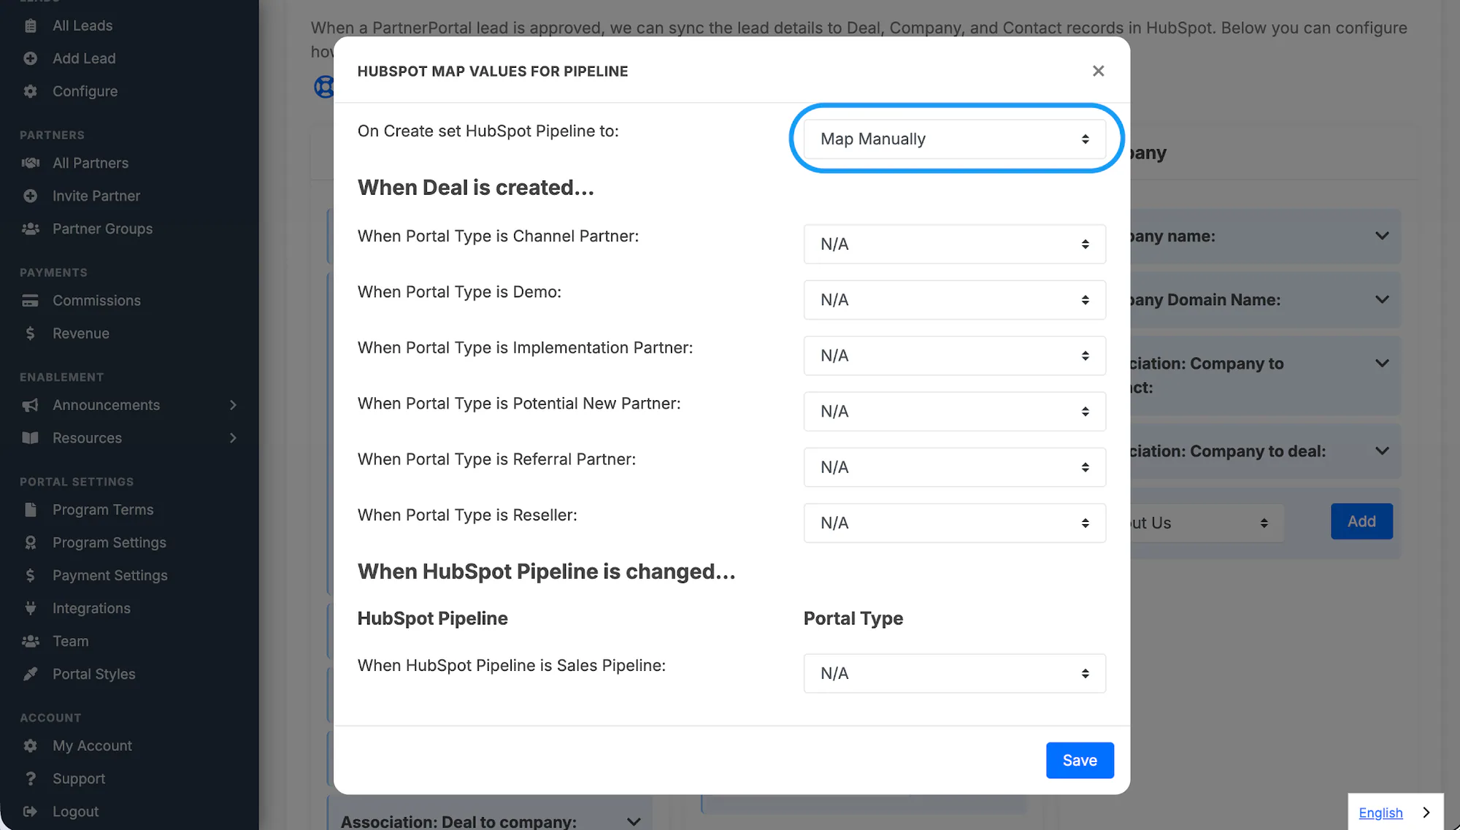Open the Referral Partner dropdown
Viewport: 1460px width, 830px height.
[954, 467]
